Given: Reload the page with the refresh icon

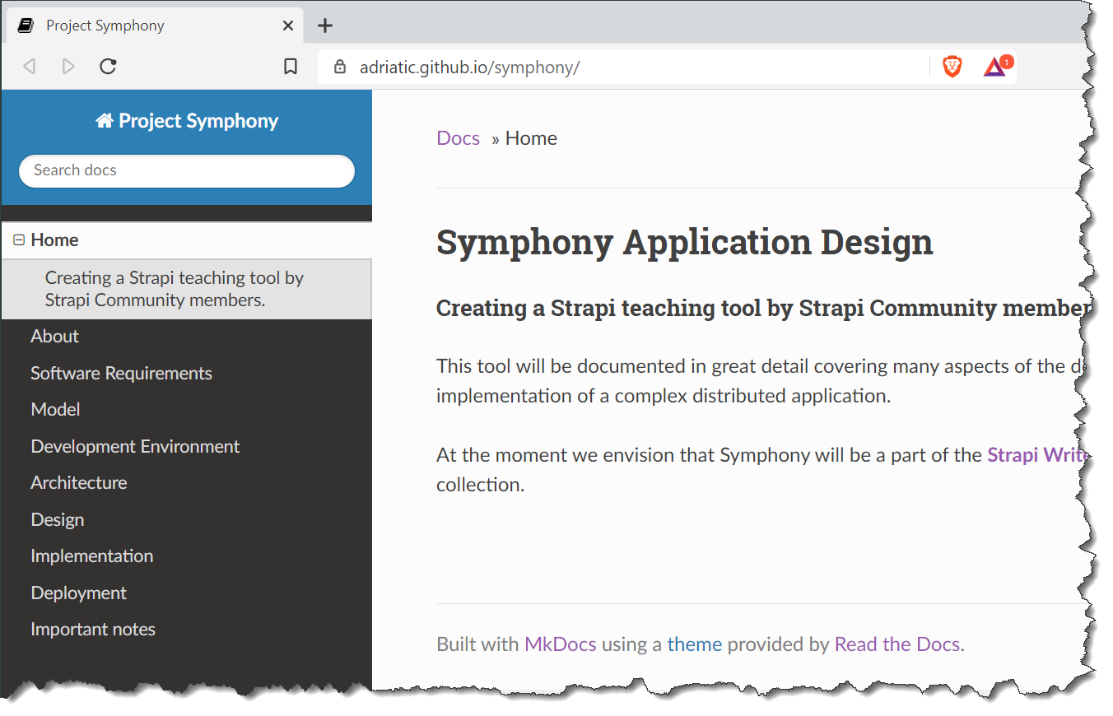Looking at the screenshot, I should (x=108, y=67).
